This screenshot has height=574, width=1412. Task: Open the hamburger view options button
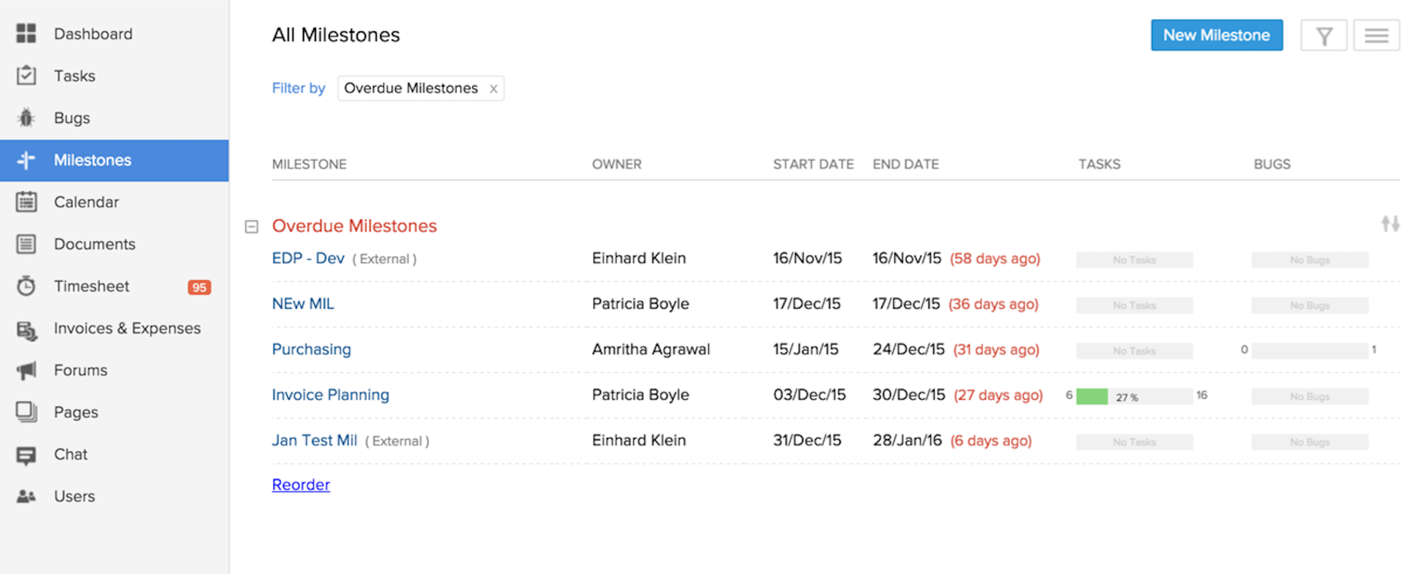(1376, 36)
